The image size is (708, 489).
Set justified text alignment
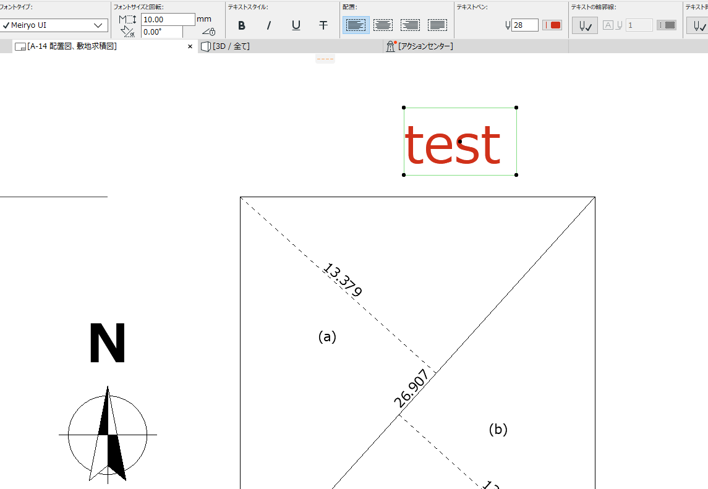pyautogui.click(x=437, y=25)
